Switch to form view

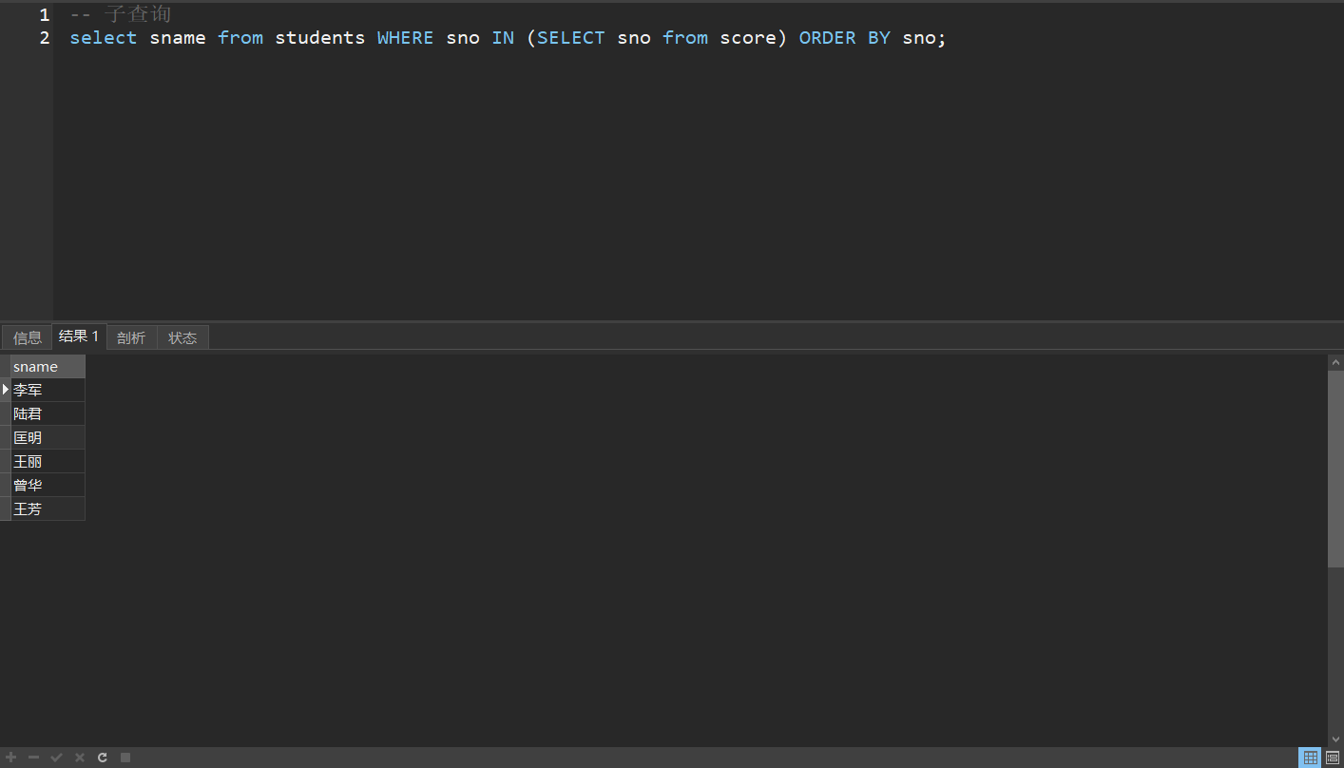point(1333,758)
